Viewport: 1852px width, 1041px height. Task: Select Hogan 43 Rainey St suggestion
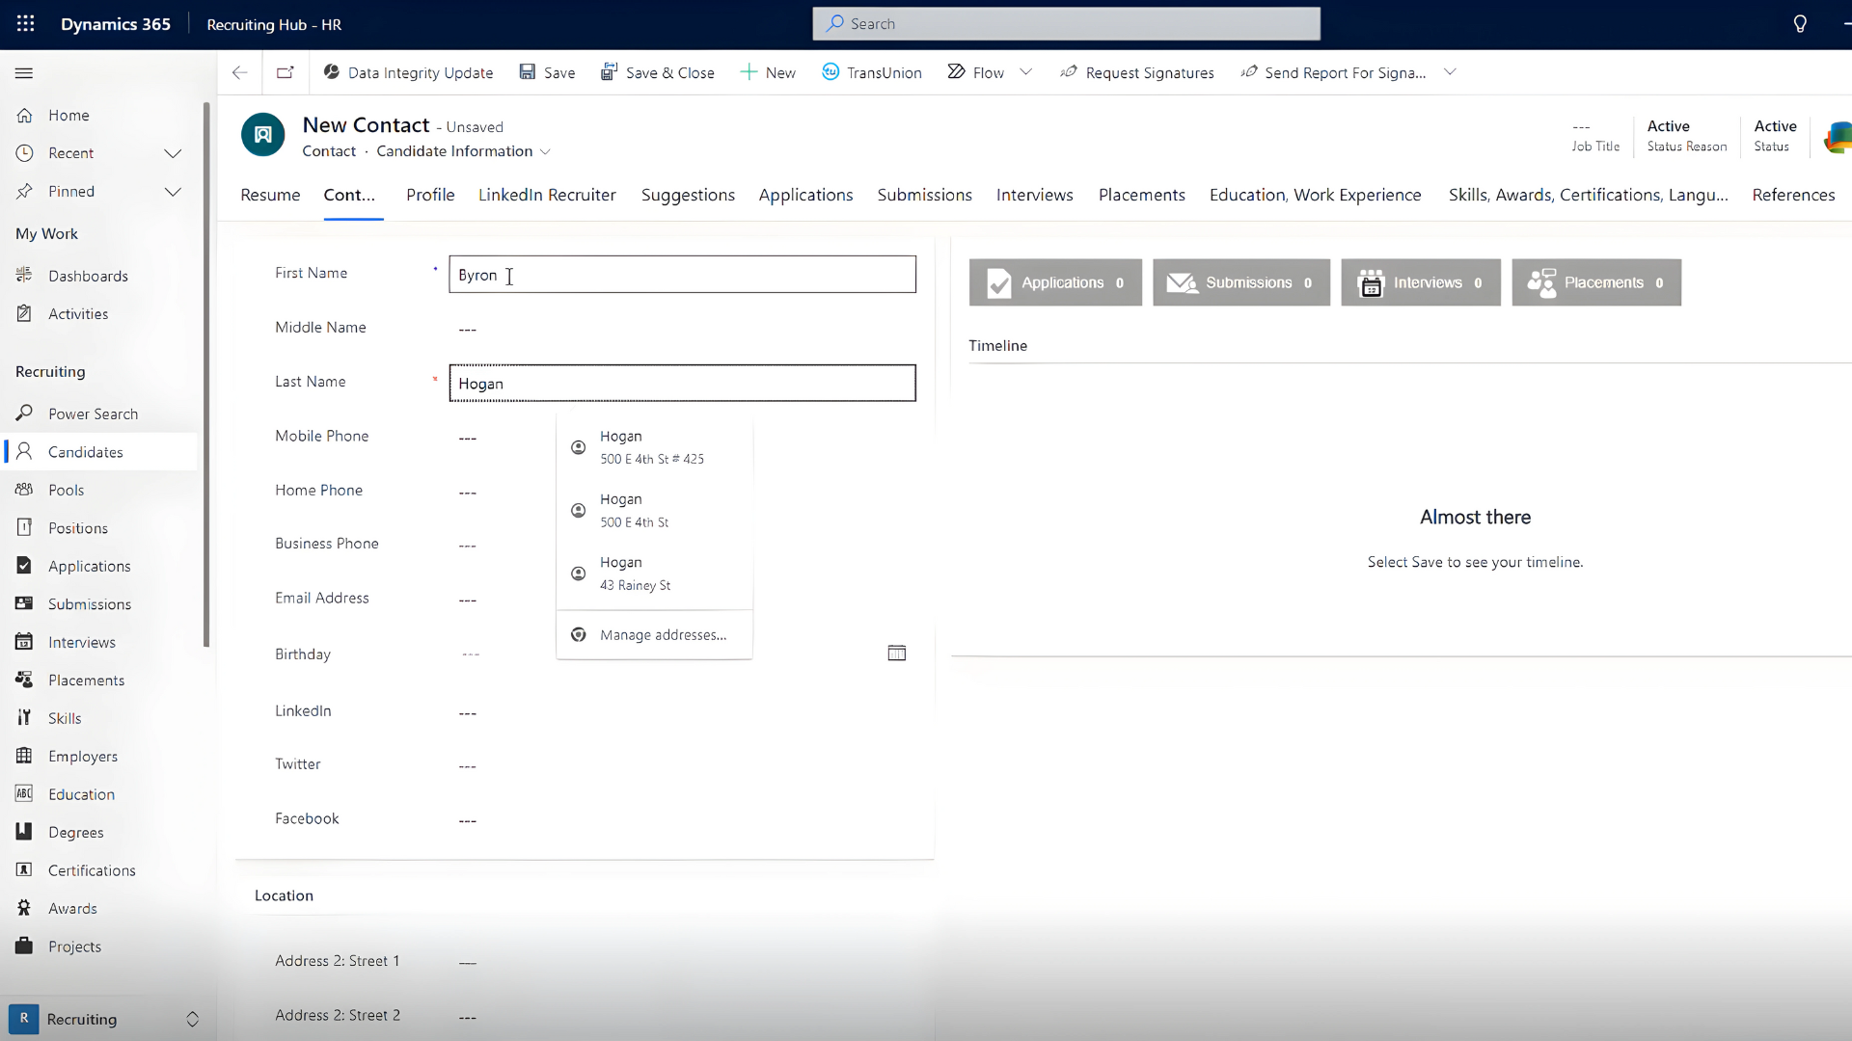click(654, 574)
